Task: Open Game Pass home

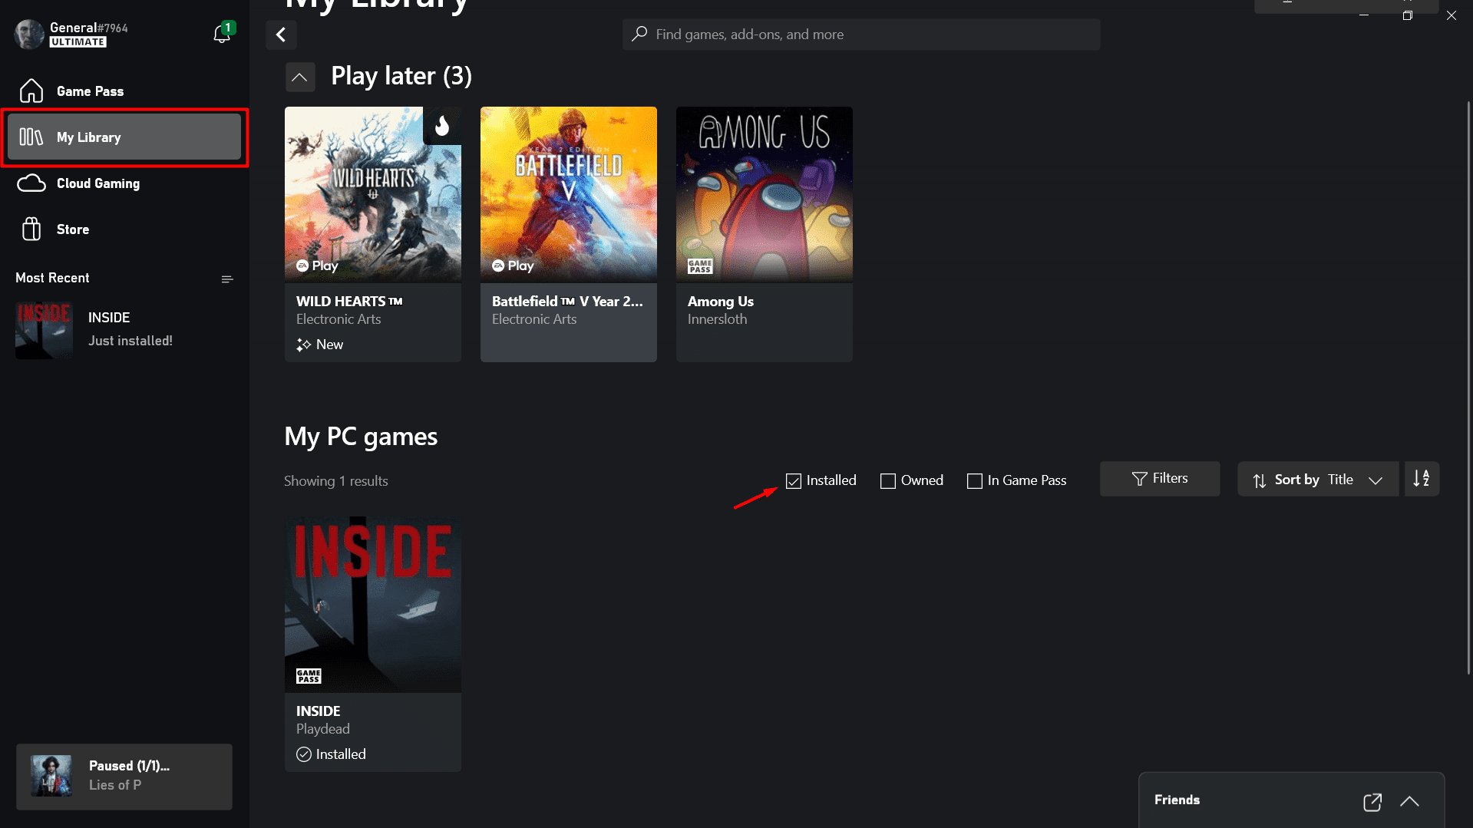Action: 124,91
